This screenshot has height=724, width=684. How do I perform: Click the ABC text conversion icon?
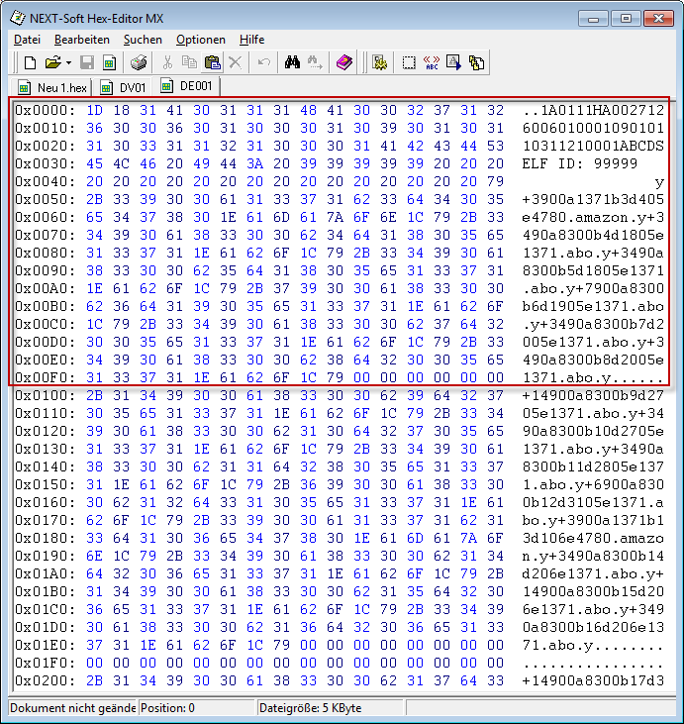[x=432, y=62]
